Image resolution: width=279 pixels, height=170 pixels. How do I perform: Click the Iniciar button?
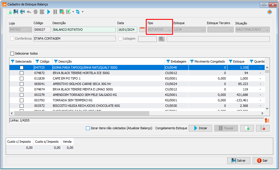(200, 128)
